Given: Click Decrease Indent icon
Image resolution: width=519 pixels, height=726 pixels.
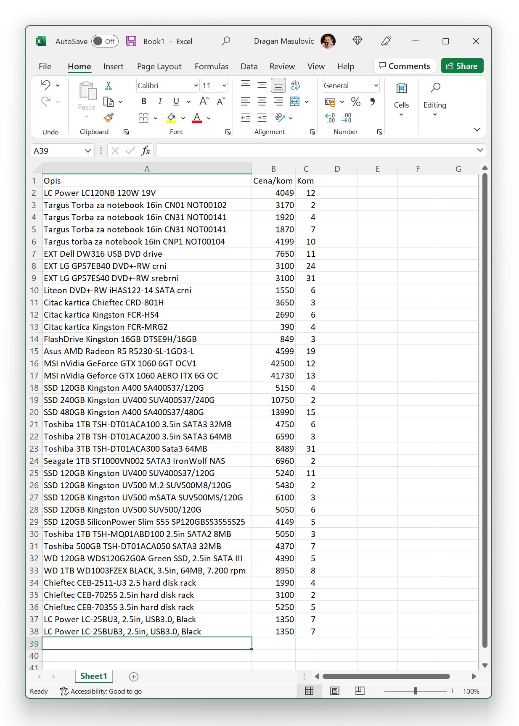Looking at the screenshot, I should (x=246, y=118).
